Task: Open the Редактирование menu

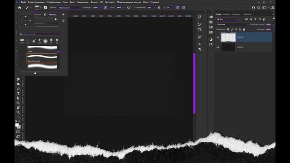Action: click(x=36, y=2)
